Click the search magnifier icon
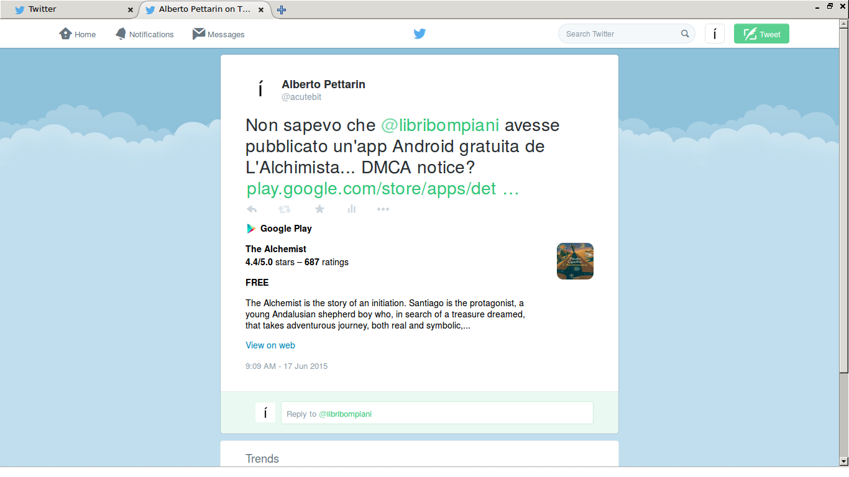The image size is (849, 477). coord(685,34)
